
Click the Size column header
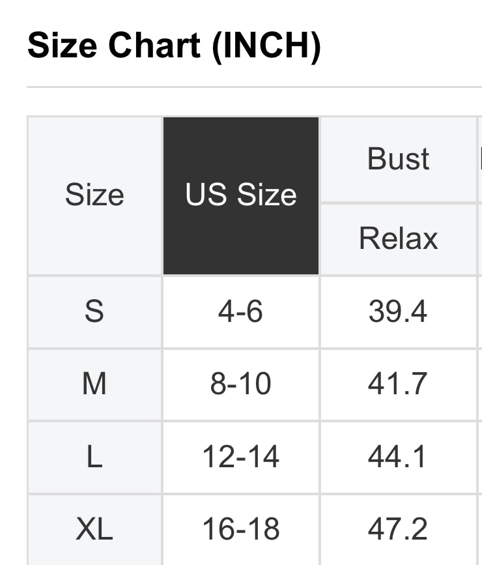(x=94, y=196)
